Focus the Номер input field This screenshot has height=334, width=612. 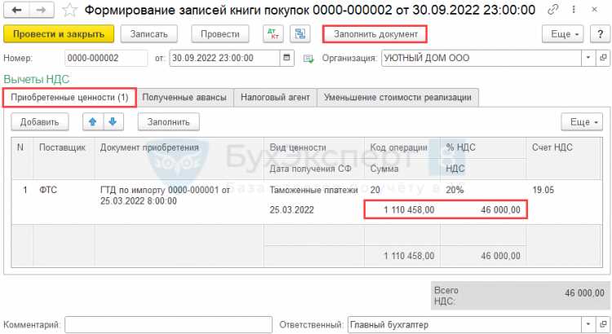tap(106, 58)
